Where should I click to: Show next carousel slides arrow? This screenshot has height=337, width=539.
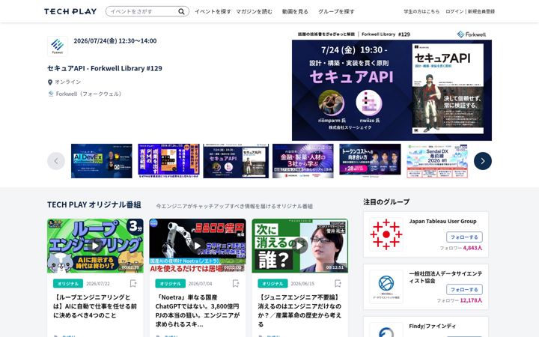pyautogui.click(x=483, y=161)
